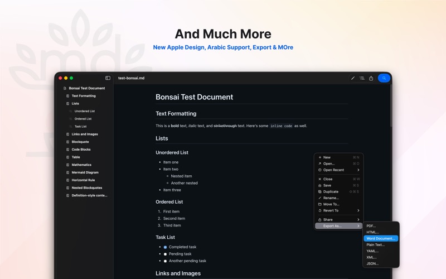Click icon beside Links and Images
The width and height of the screenshot is (446, 279).
click(67, 134)
